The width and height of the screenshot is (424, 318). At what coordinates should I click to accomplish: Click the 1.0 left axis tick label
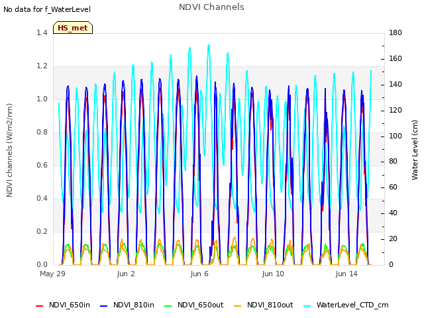pos(42,99)
